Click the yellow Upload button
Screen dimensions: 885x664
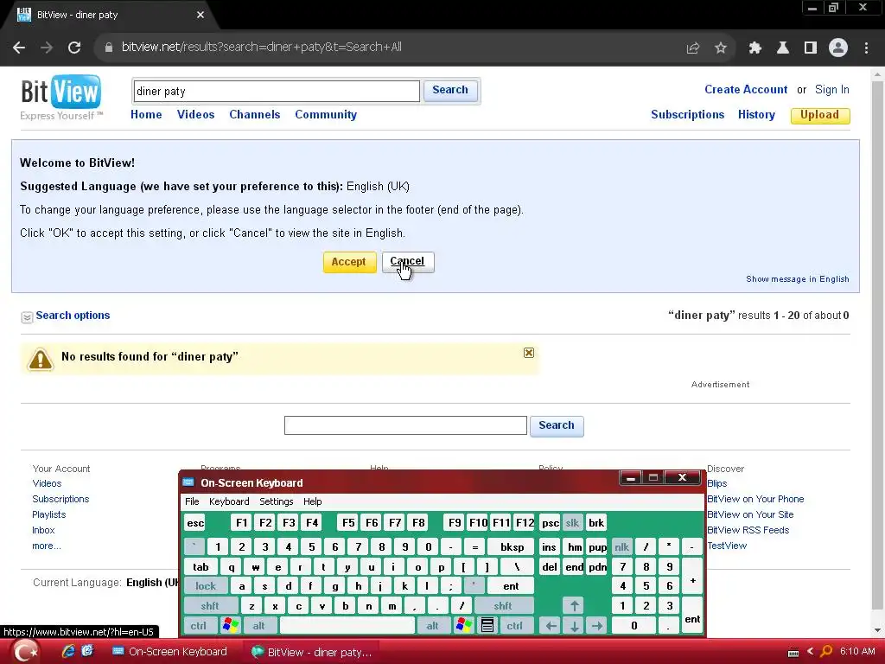tap(820, 115)
